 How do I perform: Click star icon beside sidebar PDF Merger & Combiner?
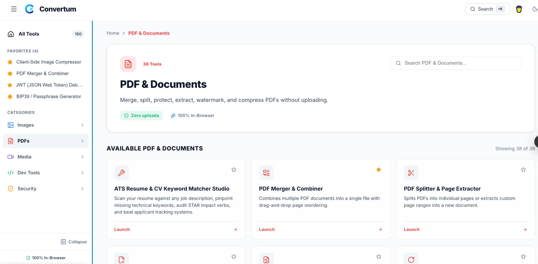coord(10,73)
